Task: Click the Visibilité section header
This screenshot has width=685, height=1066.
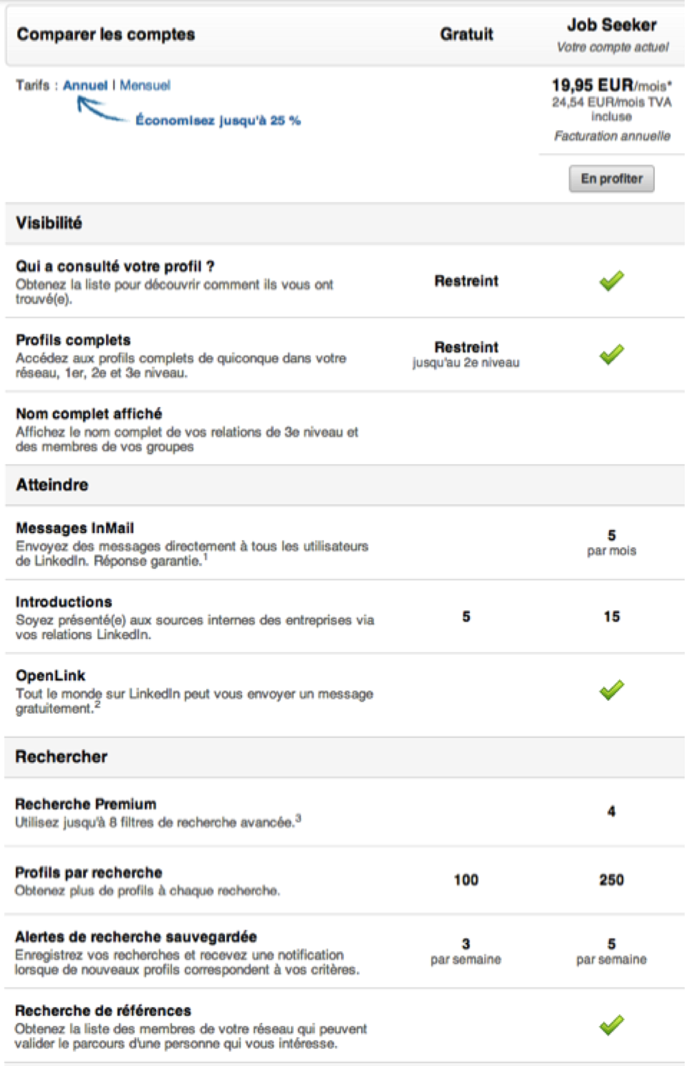Action: pos(49,223)
